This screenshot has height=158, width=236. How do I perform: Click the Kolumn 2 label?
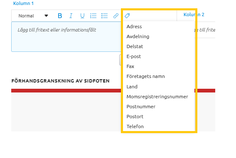point(194,15)
